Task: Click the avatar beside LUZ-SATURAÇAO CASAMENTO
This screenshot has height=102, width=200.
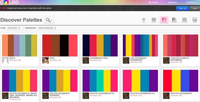Action: click(x=126, y=60)
